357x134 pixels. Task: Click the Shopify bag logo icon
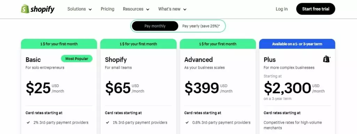point(25,9)
